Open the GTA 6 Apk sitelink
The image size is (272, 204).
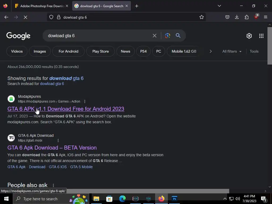(16, 167)
